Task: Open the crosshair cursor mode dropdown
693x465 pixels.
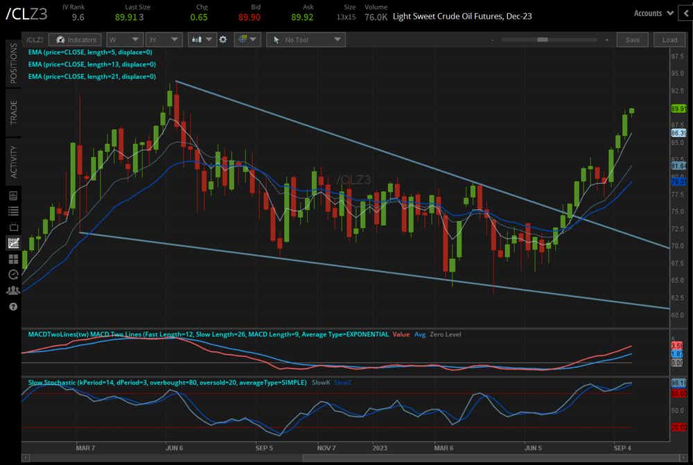Action: click(247, 40)
